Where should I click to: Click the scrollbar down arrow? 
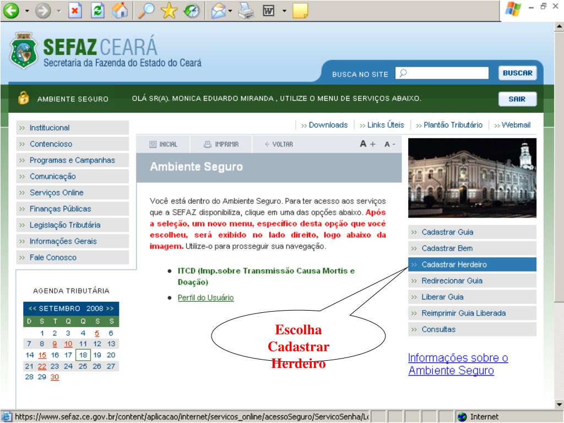560,404
